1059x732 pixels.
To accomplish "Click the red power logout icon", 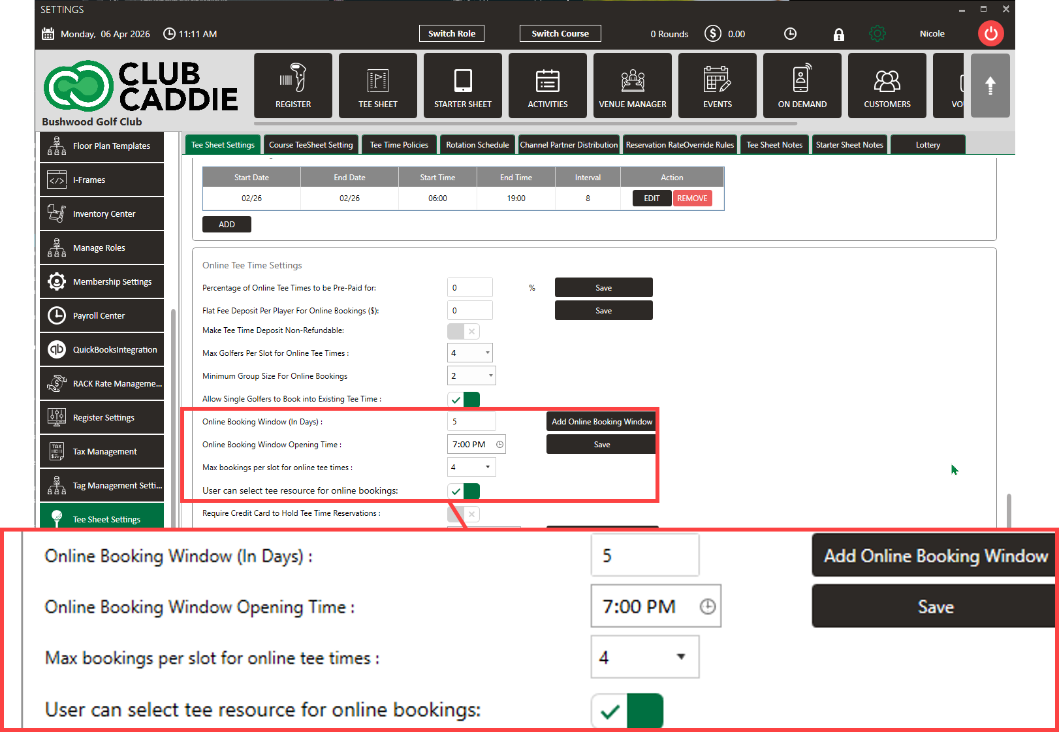I will pyautogui.click(x=990, y=34).
